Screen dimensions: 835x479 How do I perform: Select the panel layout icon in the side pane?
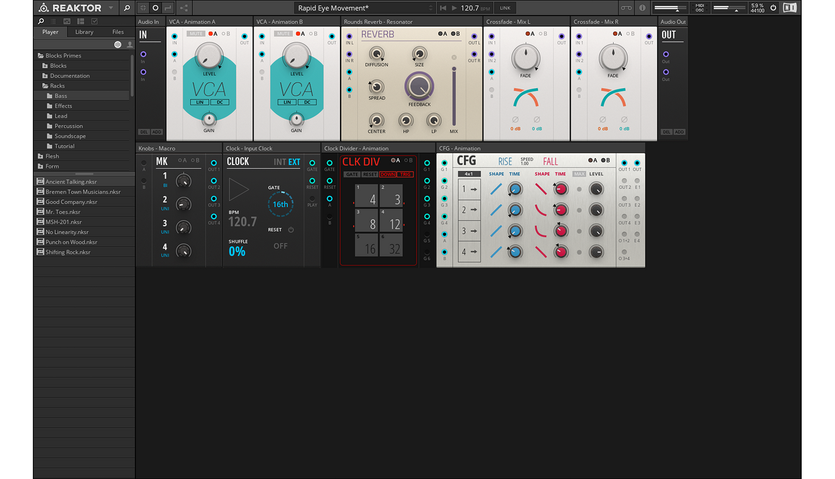click(81, 21)
